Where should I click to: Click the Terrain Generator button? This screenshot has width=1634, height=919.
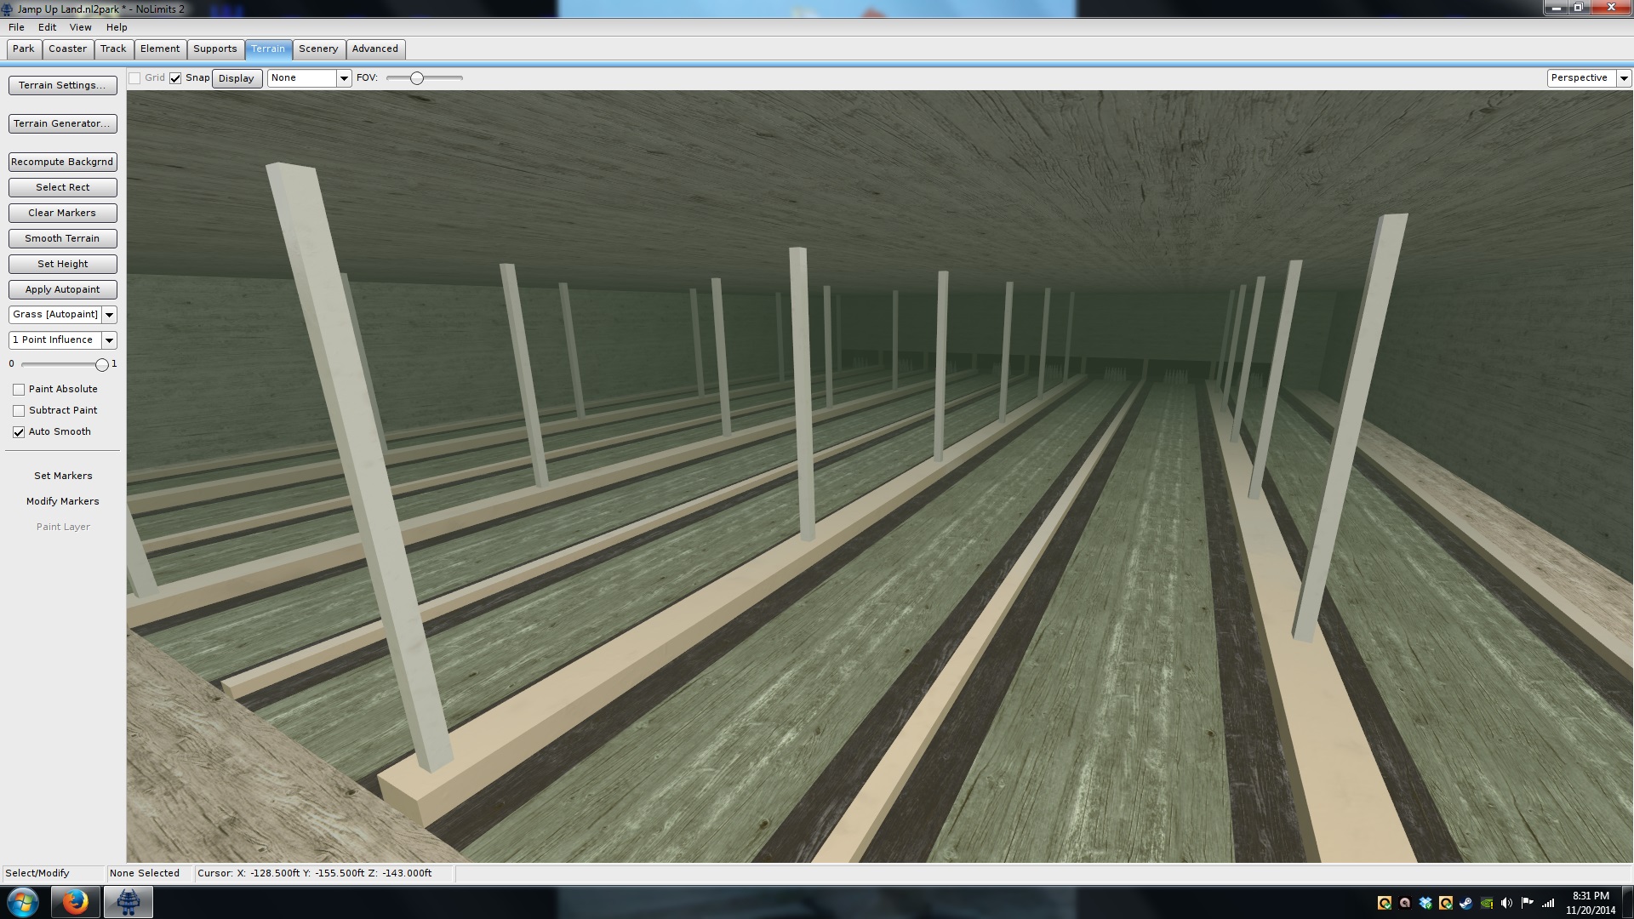[62, 123]
